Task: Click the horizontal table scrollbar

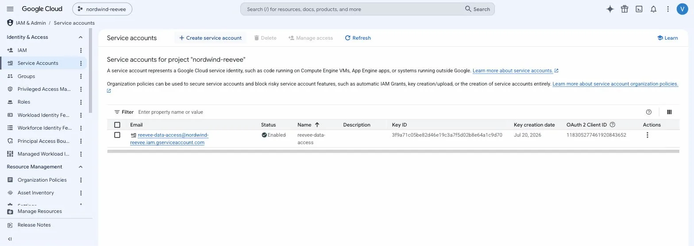Action: [393, 151]
